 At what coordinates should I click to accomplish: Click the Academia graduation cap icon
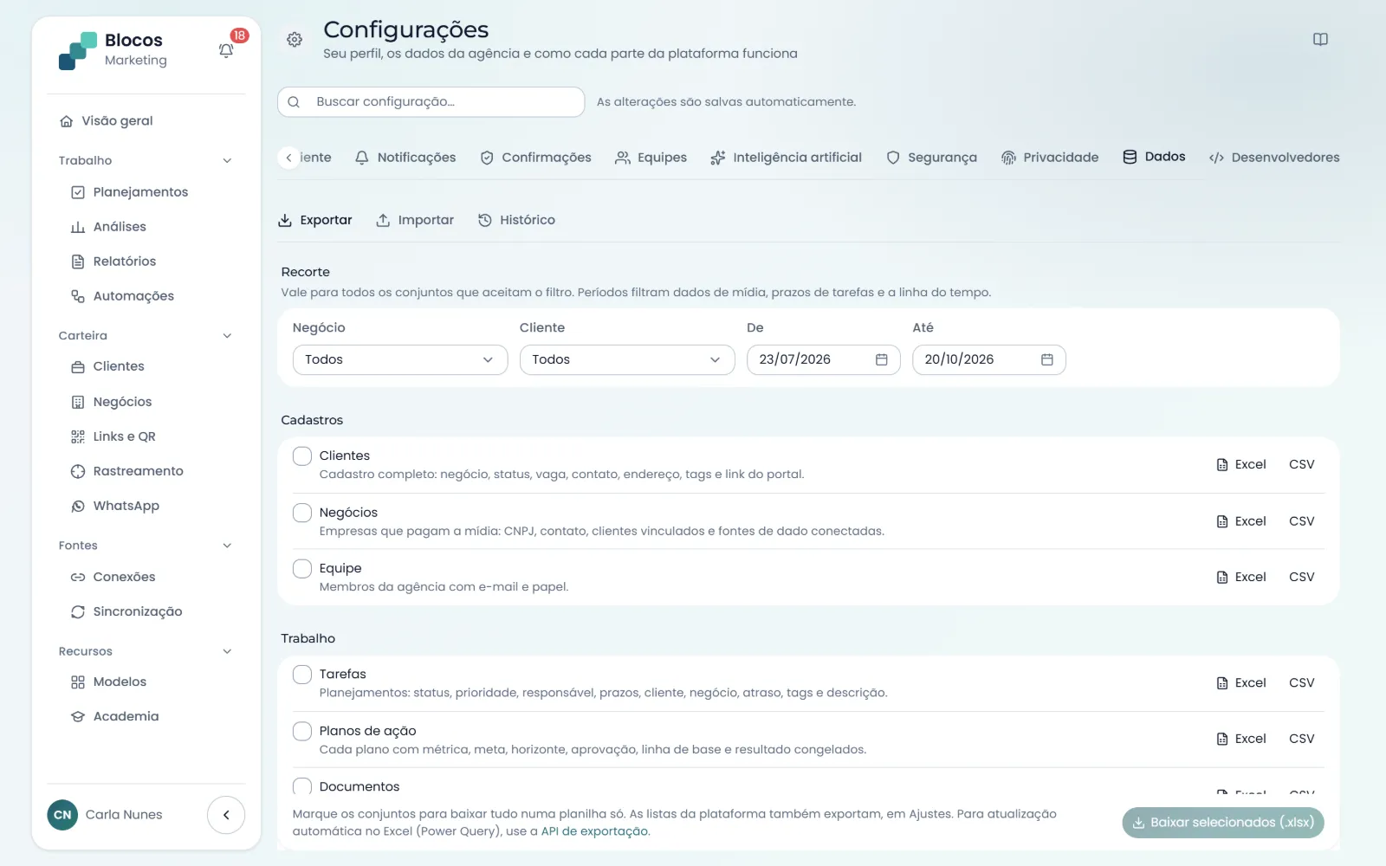pos(78,717)
